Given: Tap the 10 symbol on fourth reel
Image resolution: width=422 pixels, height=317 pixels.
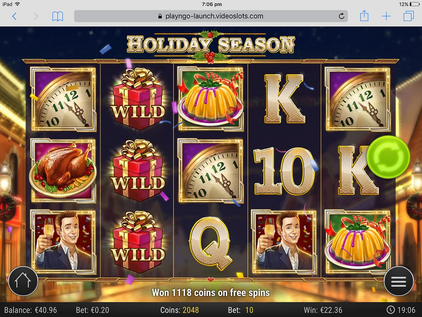Looking at the screenshot, I should point(284,171).
